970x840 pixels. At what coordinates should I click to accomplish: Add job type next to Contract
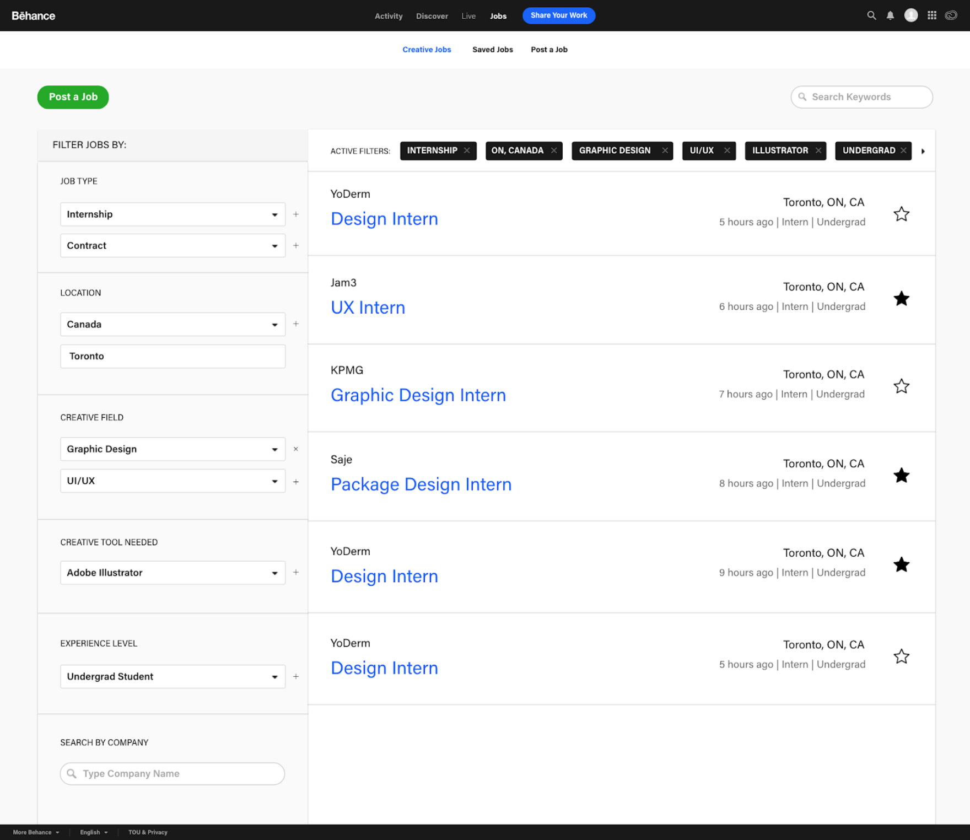pyautogui.click(x=296, y=245)
